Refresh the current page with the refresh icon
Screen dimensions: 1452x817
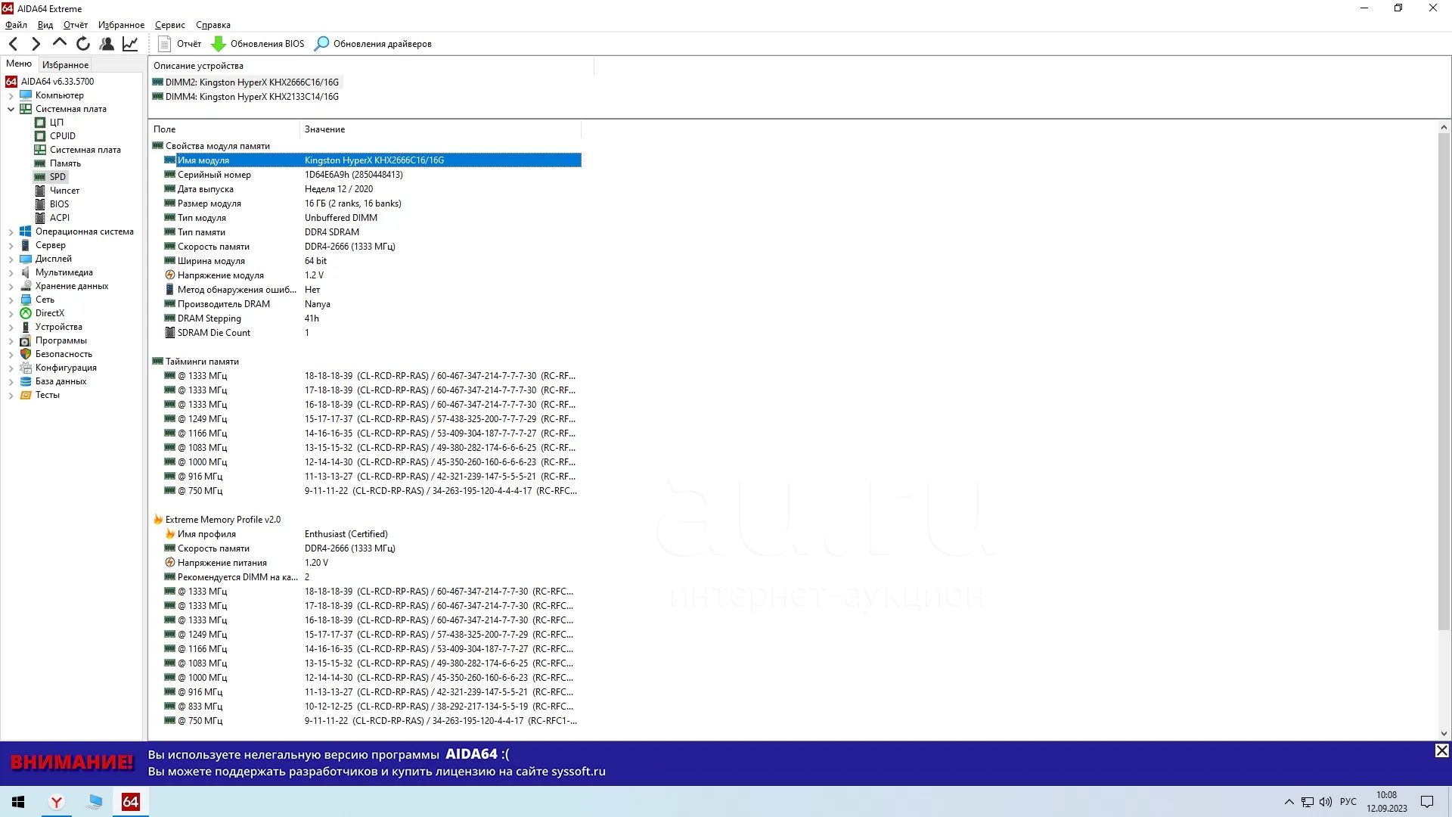pos(83,44)
